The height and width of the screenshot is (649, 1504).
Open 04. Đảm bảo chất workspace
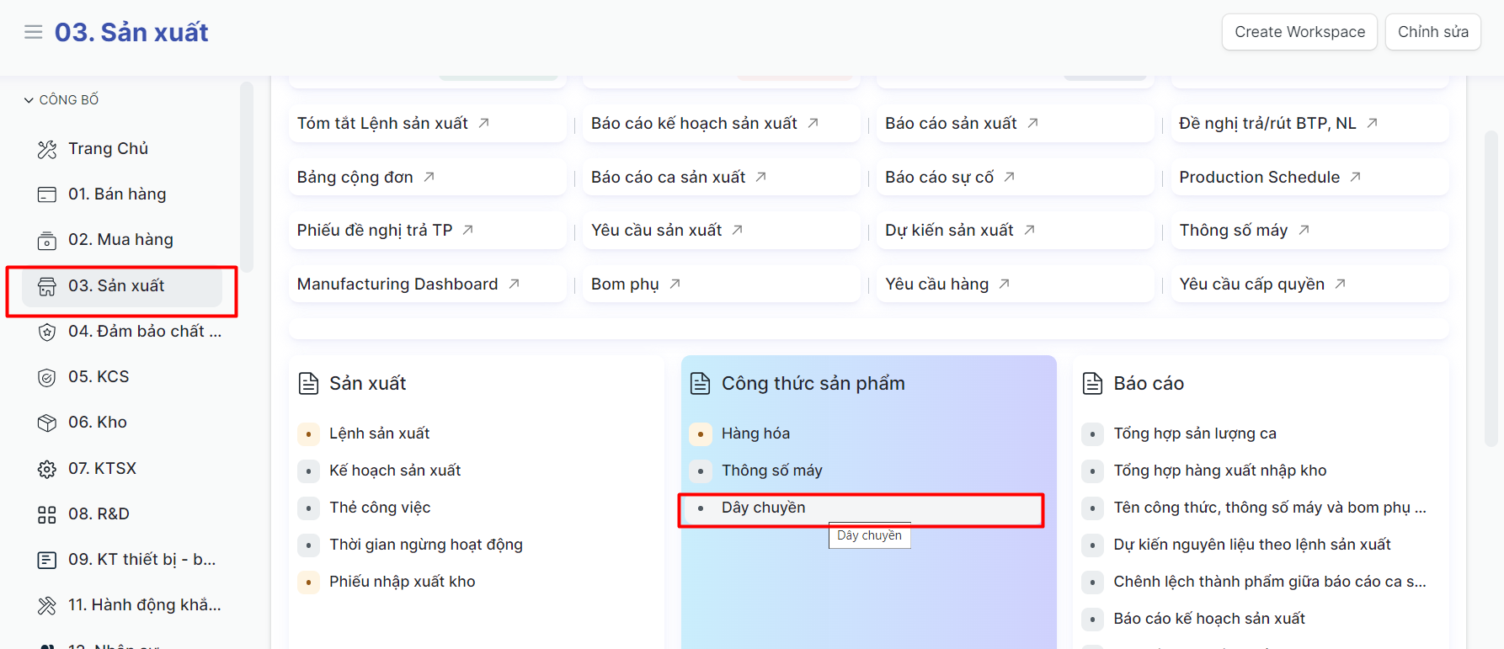tap(144, 332)
